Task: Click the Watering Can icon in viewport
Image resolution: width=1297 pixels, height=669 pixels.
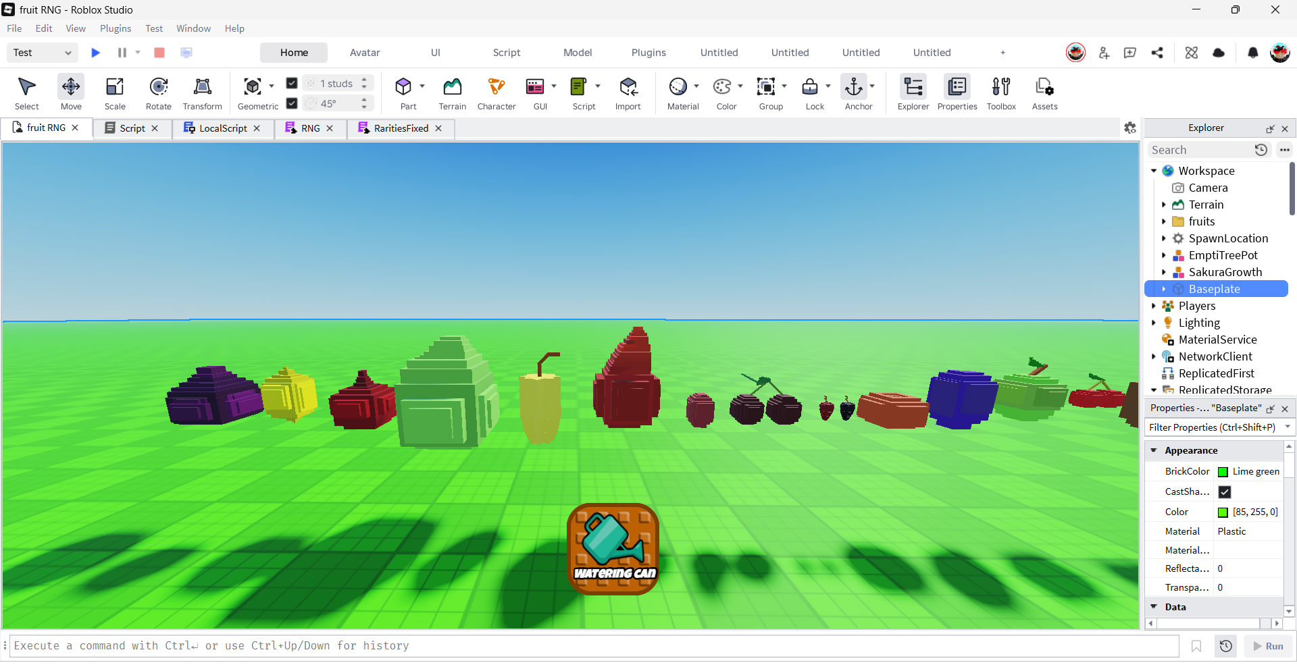Action: [613, 549]
